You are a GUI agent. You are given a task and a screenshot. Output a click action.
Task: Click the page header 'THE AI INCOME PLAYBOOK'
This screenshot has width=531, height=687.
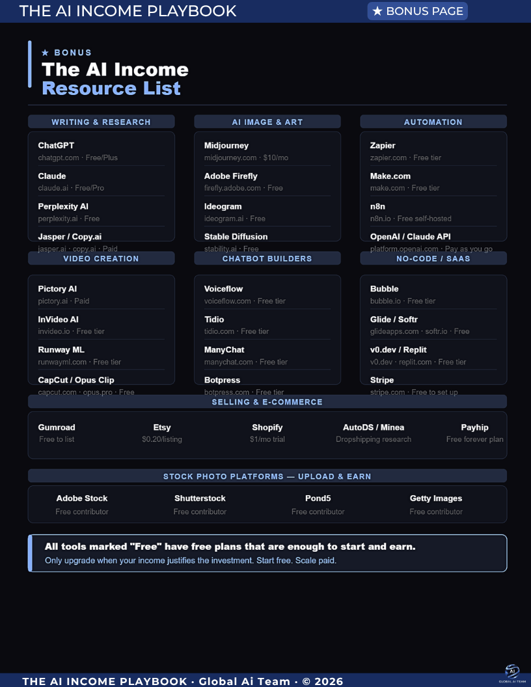coord(128,11)
